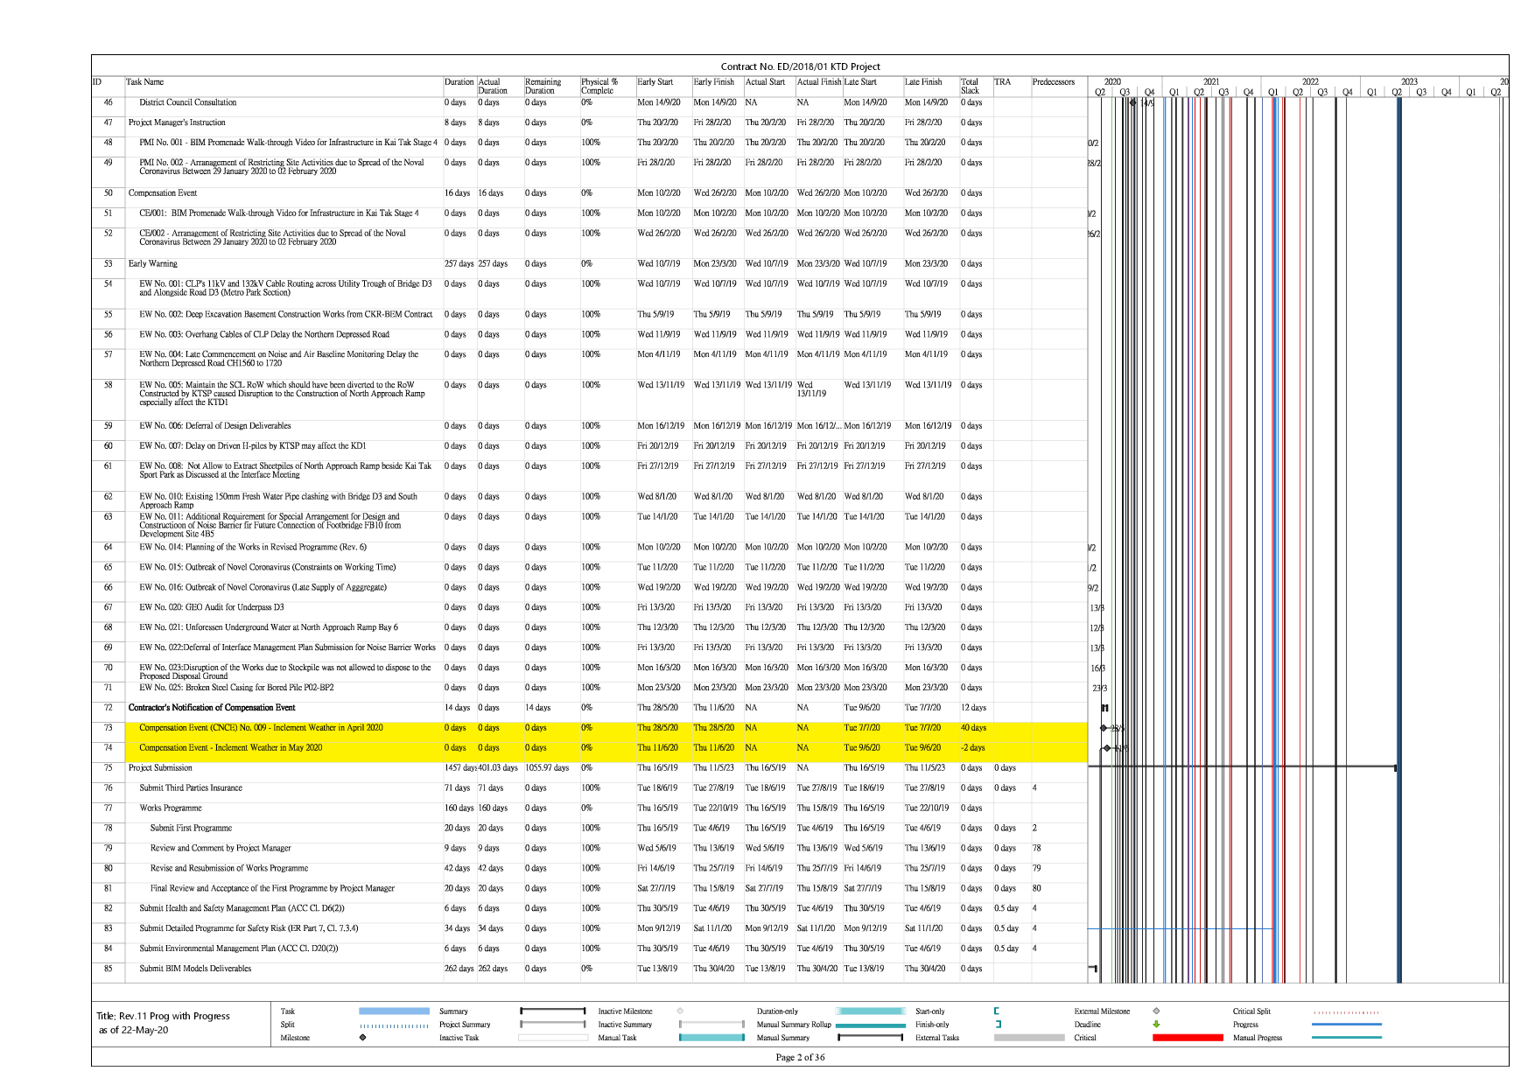Click highlighted Inclement Weather in April 2020 task
The width and height of the screenshot is (1535, 1085).
pos(261,728)
